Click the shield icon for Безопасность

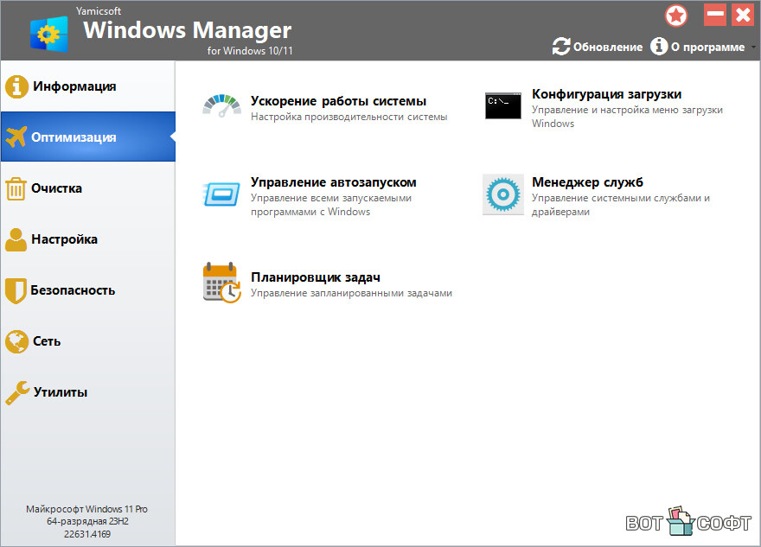[x=16, y=290]
